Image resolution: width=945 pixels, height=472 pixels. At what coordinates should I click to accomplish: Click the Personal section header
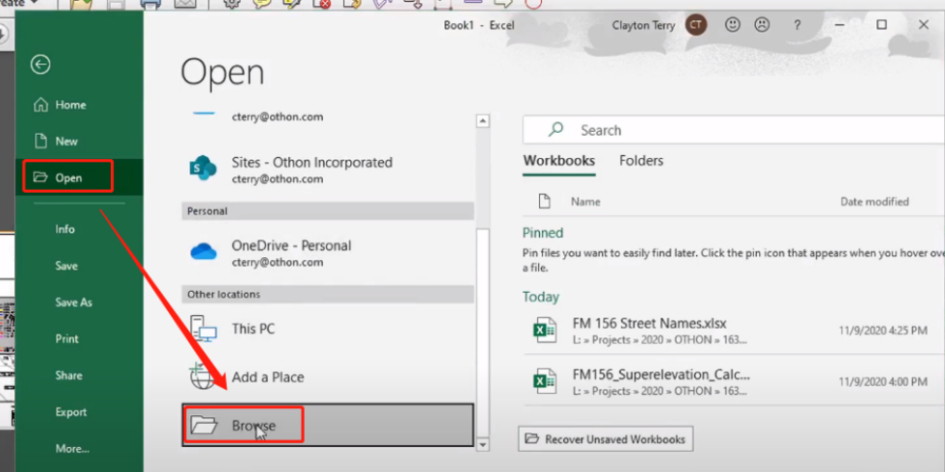tap(328, 211)
